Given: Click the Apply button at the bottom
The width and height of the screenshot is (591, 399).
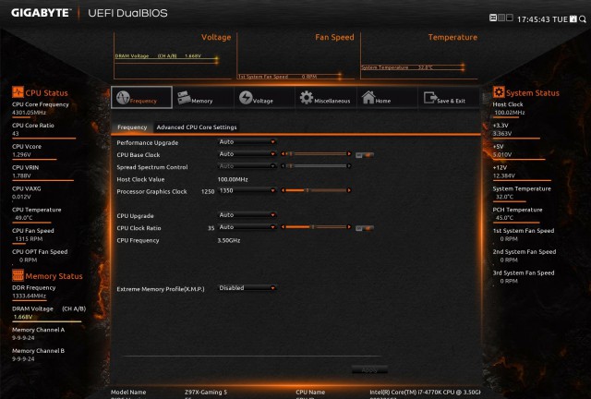Looking at the screenshot, I should coord(369,370).
